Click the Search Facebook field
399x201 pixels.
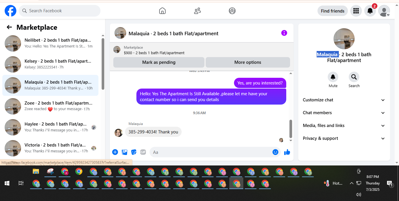coord(60,11)
